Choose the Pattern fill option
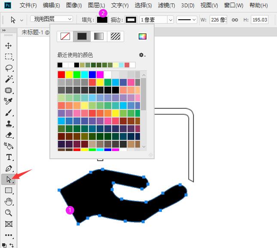277x248 pixels. pos(116,36)
